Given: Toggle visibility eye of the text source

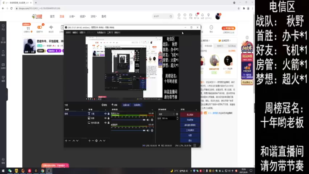Looking at the screenshot, I should click(105, 114).
